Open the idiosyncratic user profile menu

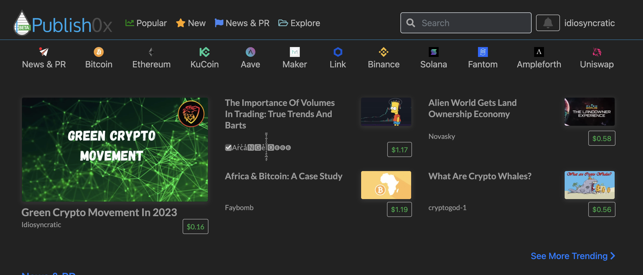[x=590, y=23]
